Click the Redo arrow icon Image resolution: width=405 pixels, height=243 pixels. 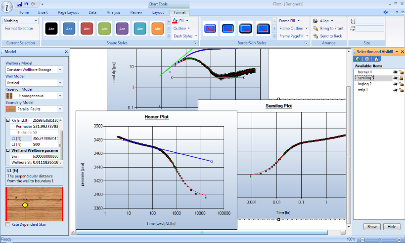click(x=33, y=4)
